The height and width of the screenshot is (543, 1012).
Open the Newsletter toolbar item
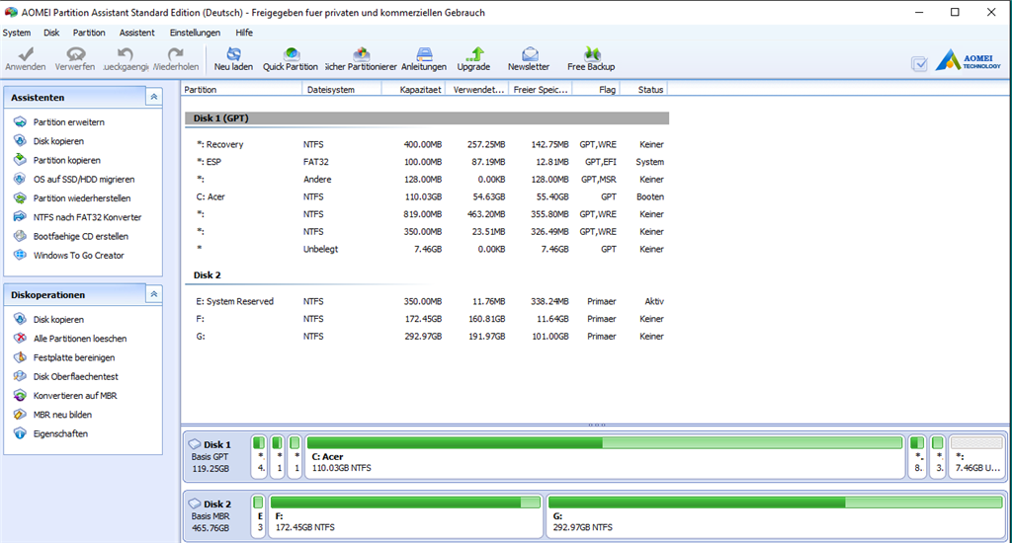pyautogui.click(x=529, y=58)
